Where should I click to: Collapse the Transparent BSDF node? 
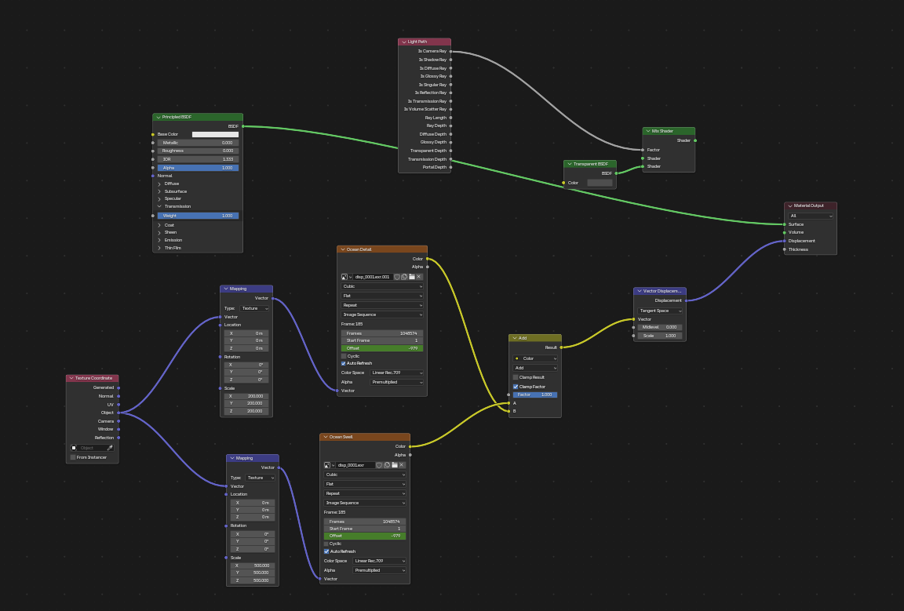point(569,164)
